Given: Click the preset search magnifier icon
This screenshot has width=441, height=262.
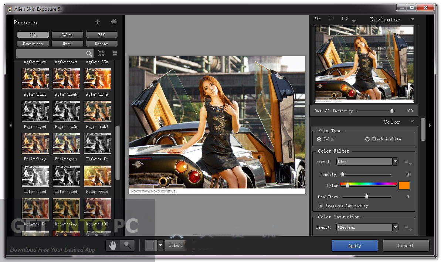Looking at the screenshot, I should click(89, 54).
